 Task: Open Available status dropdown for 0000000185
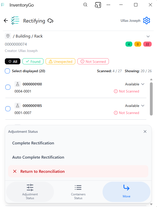point(135,106)
